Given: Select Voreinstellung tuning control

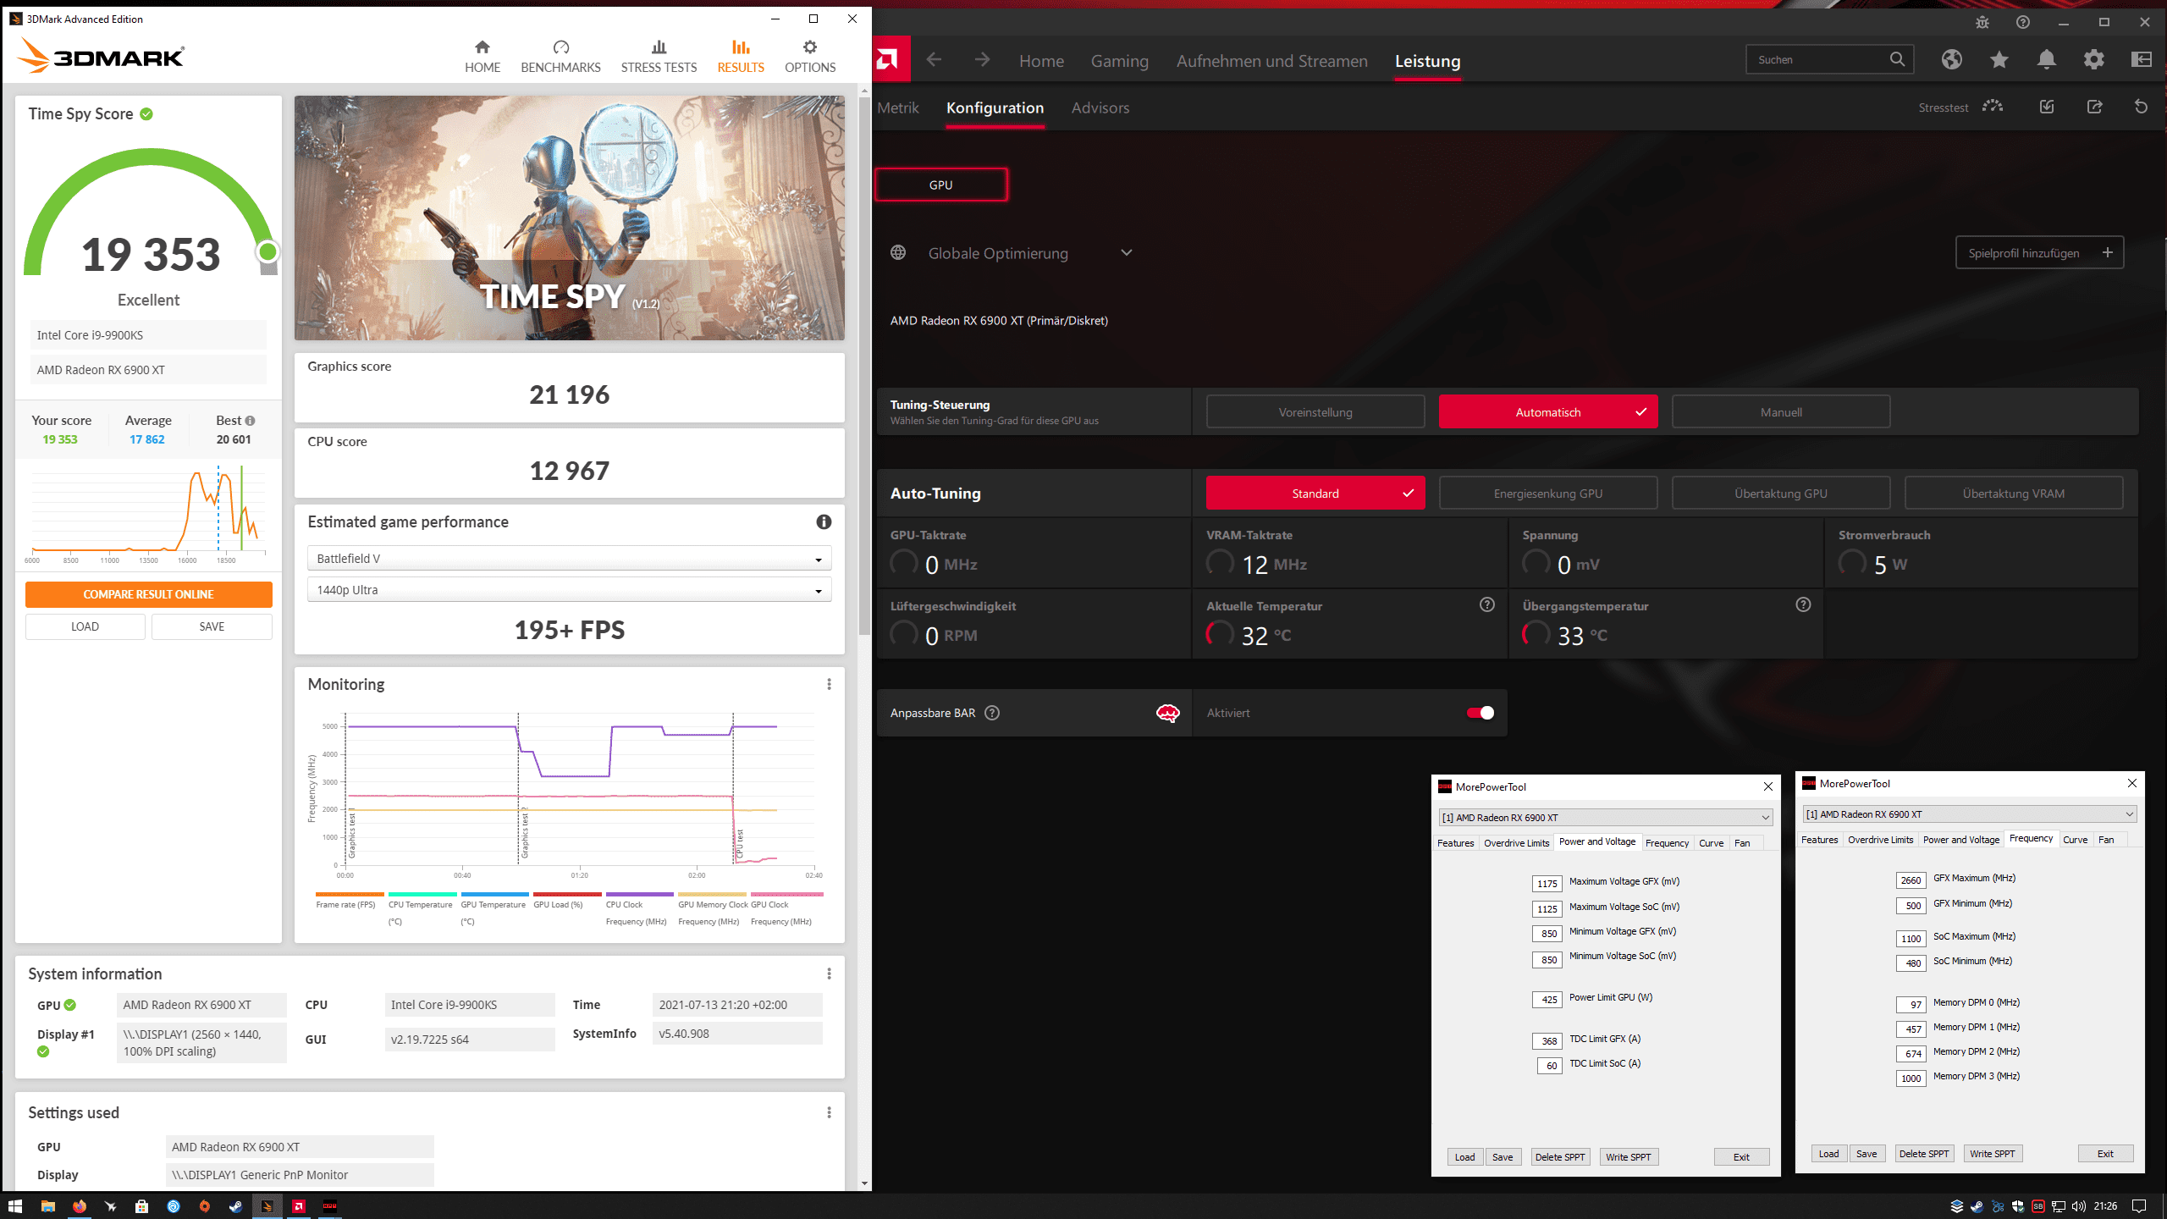Looking at the screenshot, I should click(1315, 411).
